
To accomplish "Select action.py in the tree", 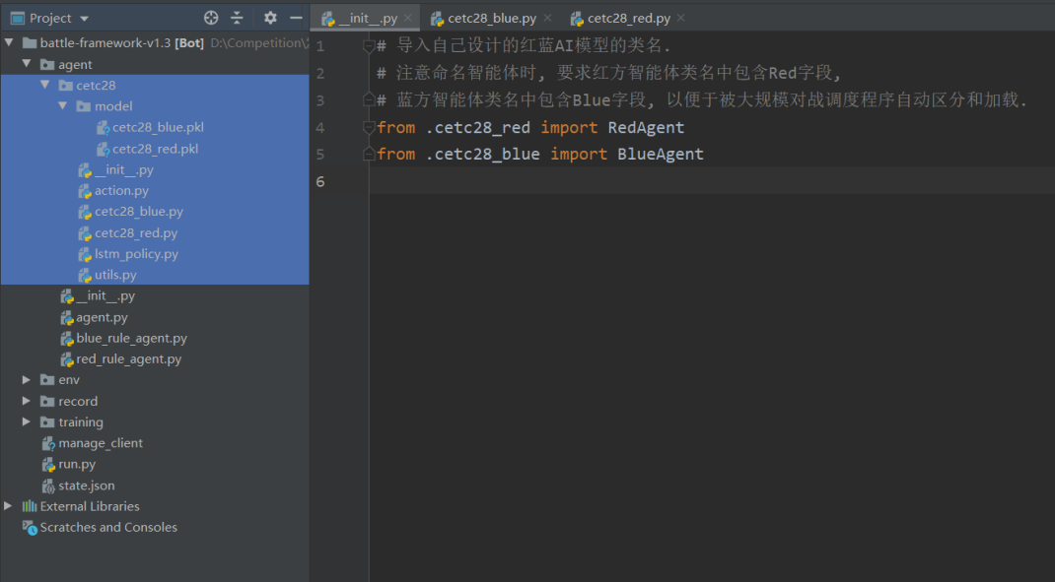I will coord(122,191).
